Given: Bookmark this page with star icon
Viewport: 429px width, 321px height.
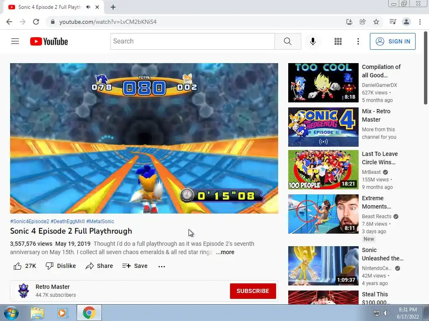Looking at the screenshot, I should click(x=376, y=22).
